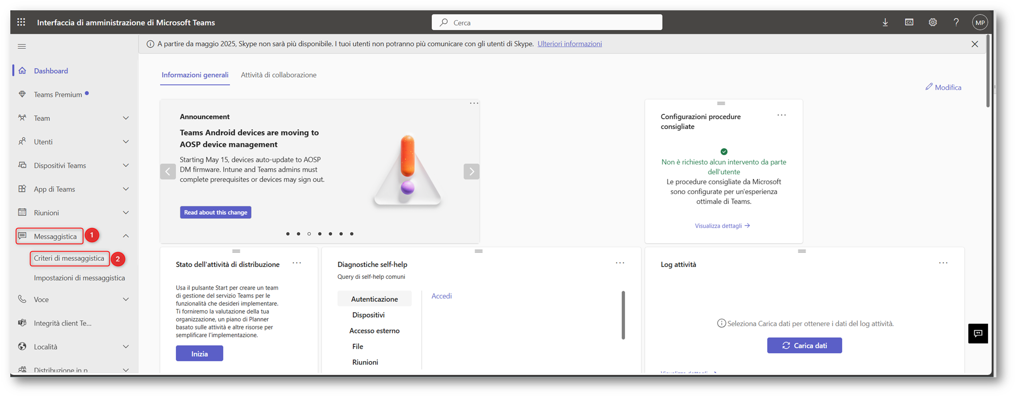Screen dimensions: 1017x398
Task: Click the Integrità client Teams icon
Action: [x=22, y=323]
